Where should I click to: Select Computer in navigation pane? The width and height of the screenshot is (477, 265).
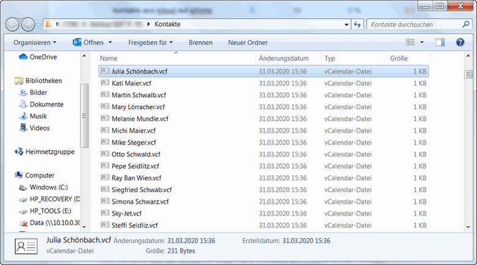point(34,176)
